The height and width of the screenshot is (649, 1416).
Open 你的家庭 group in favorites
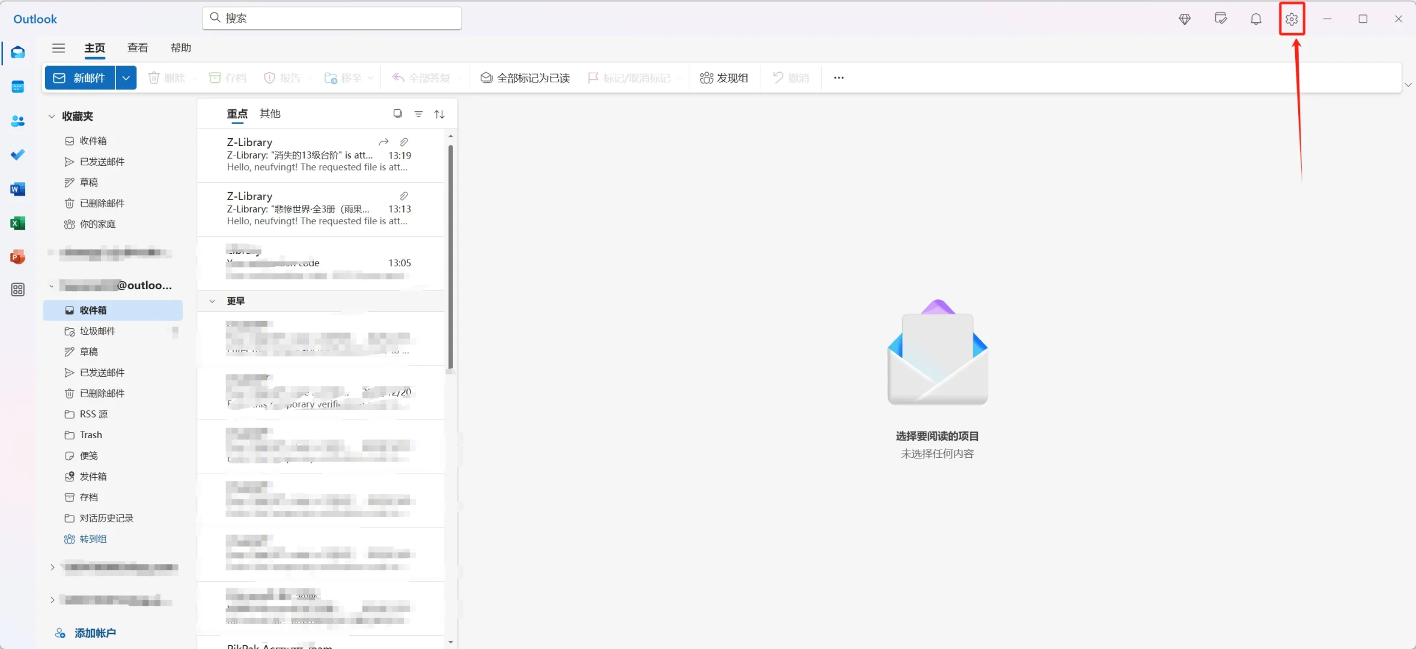coord(113,224)
